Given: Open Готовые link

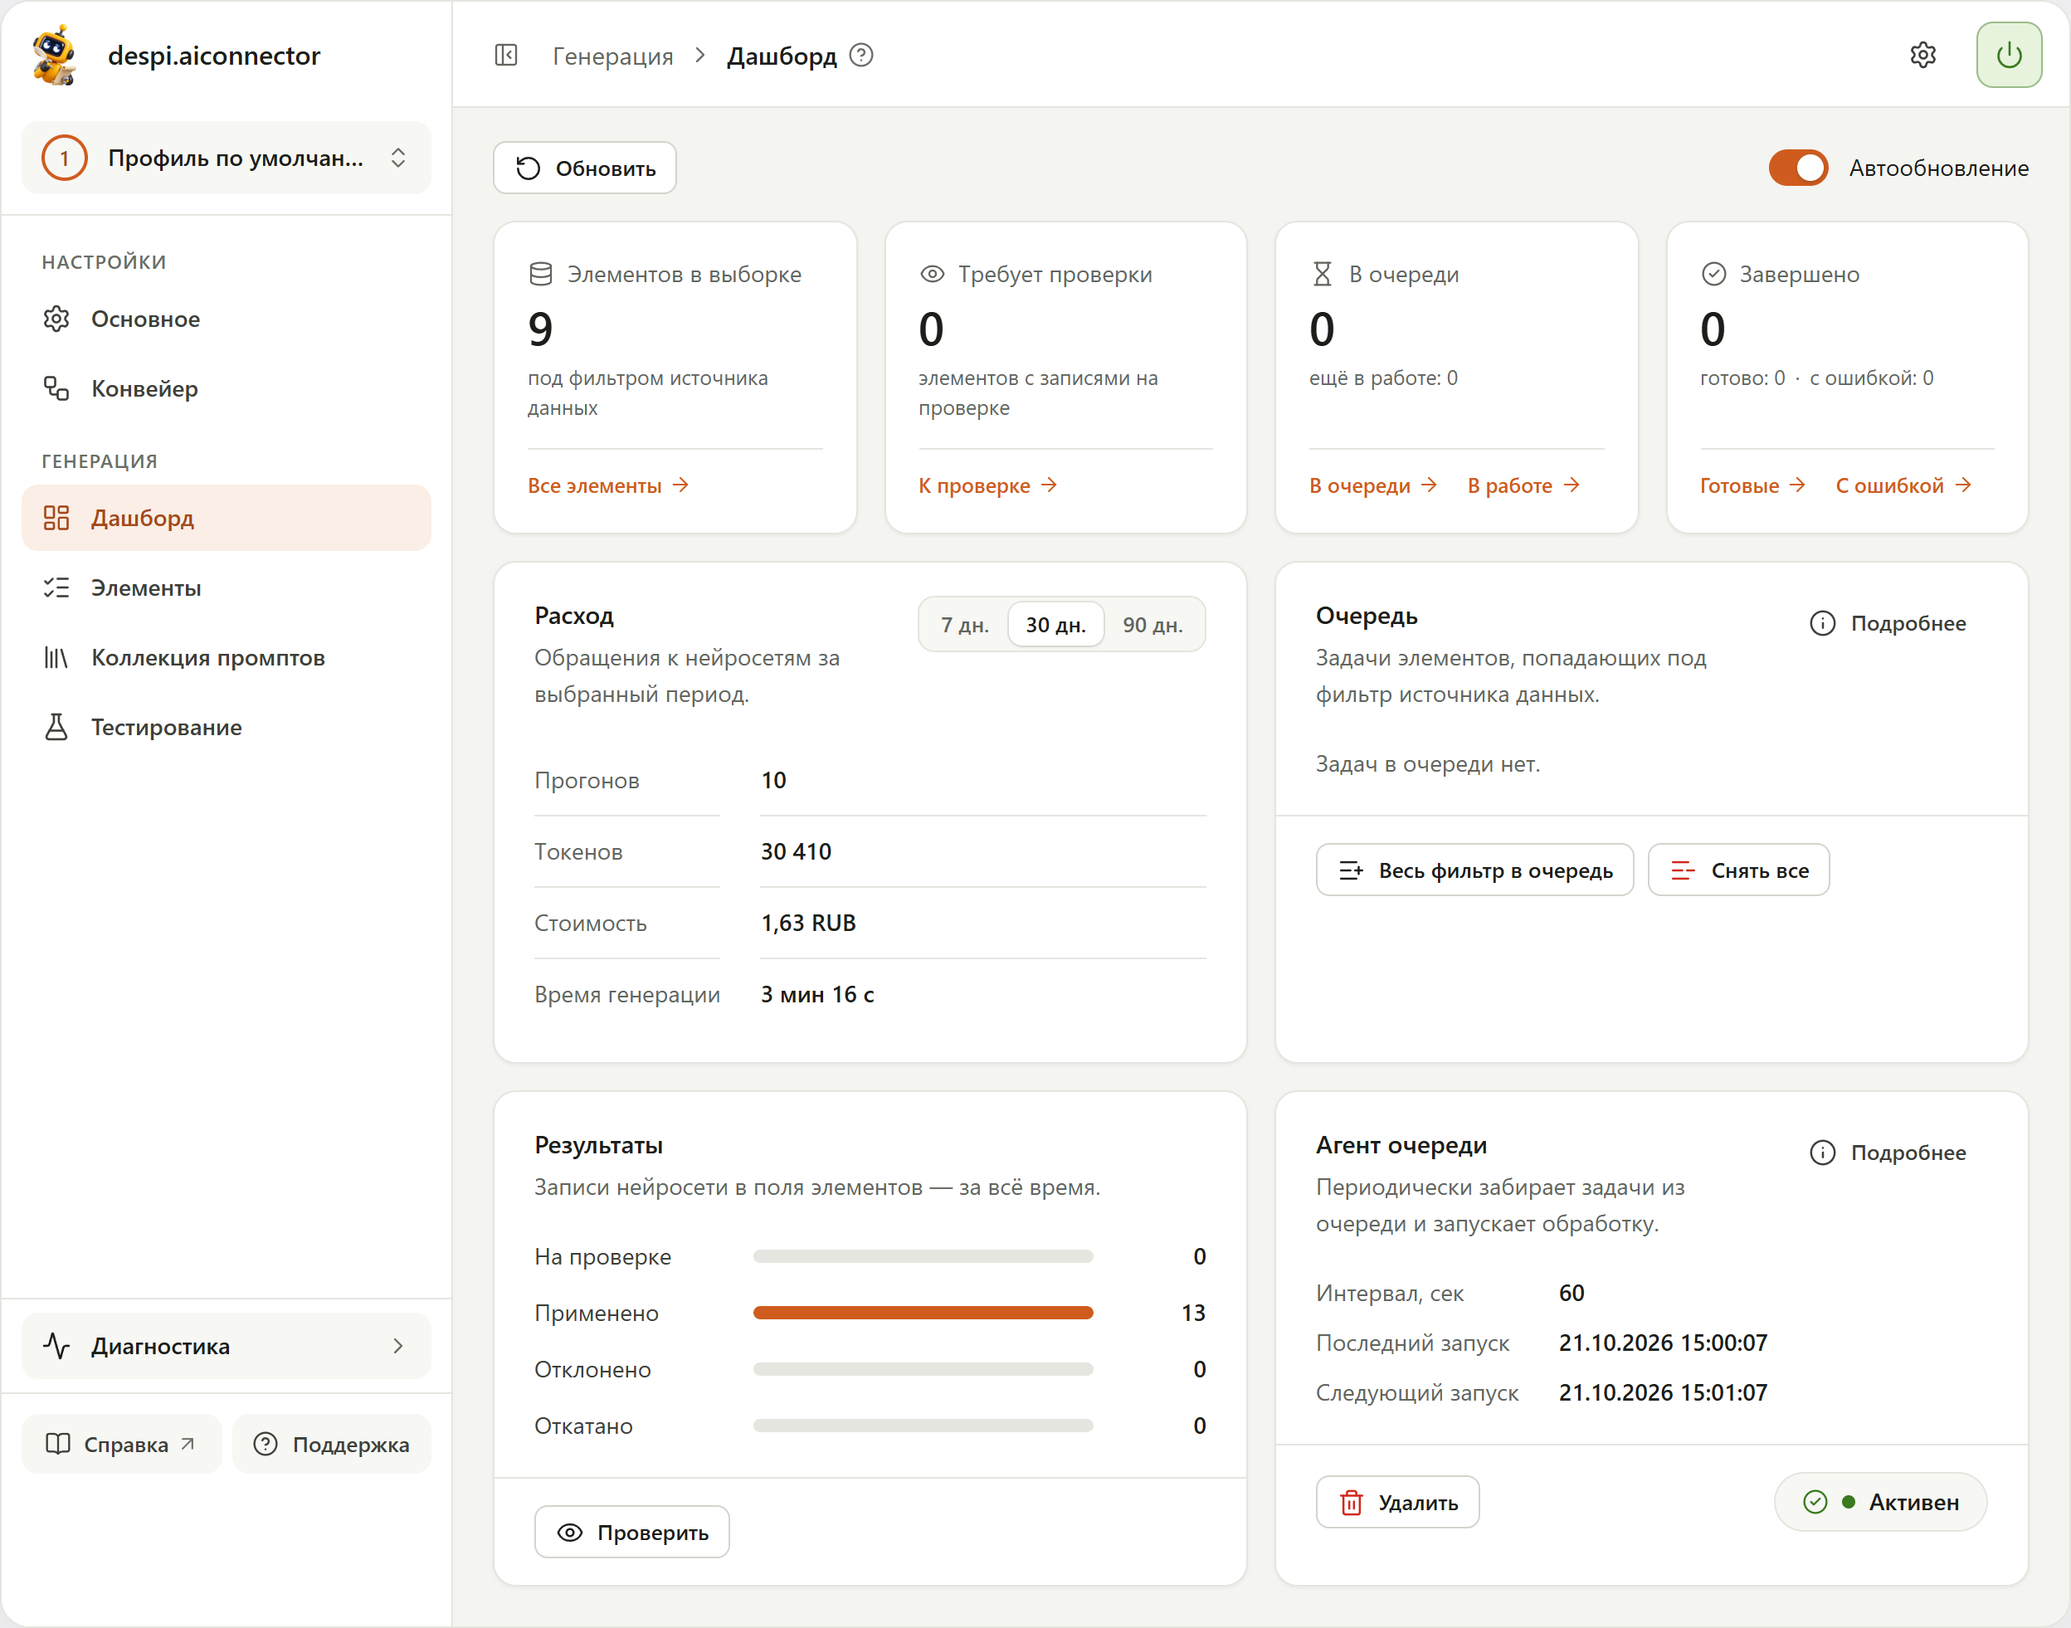Looking at the screenshot, I should [x=1752, y=486].
